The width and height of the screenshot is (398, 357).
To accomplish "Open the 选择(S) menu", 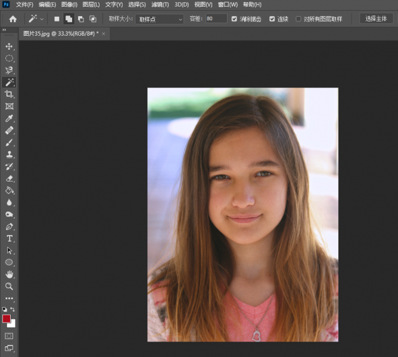I will (x=137, y=5).
